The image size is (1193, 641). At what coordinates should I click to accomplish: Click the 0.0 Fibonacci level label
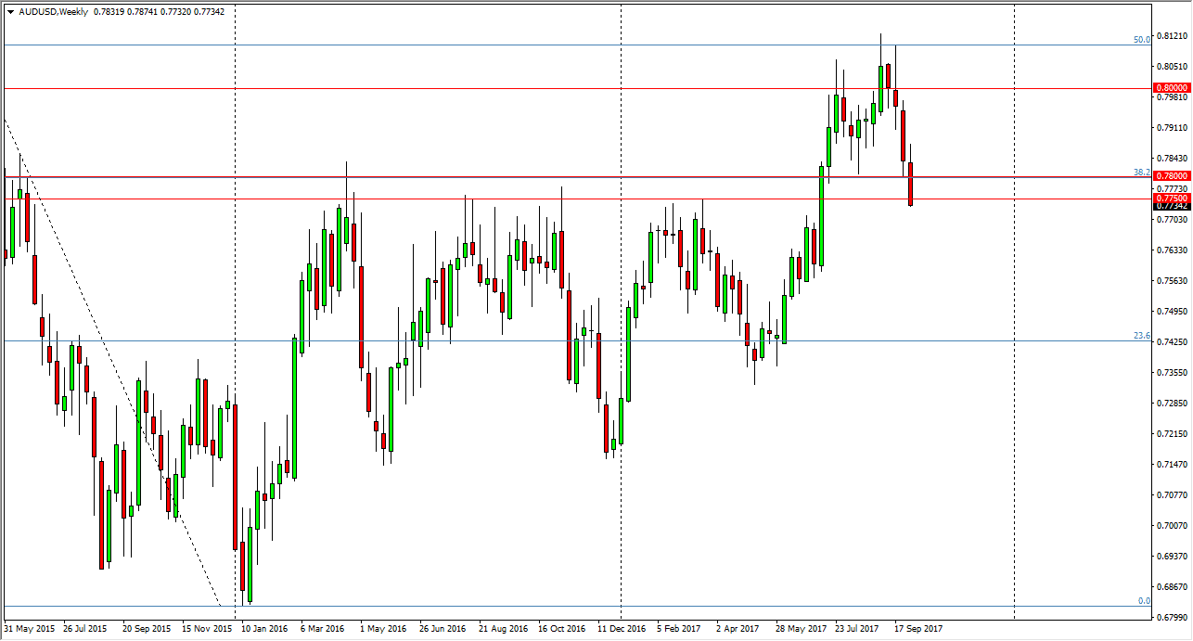(x=1144, y=601)
